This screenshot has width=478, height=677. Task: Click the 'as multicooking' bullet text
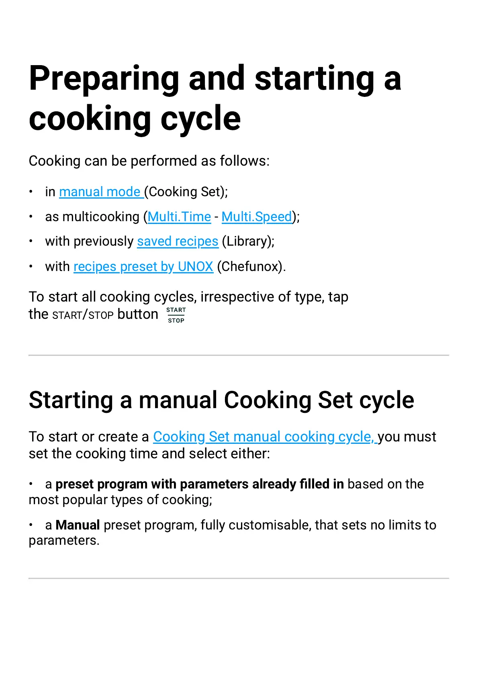coord(92,217)
